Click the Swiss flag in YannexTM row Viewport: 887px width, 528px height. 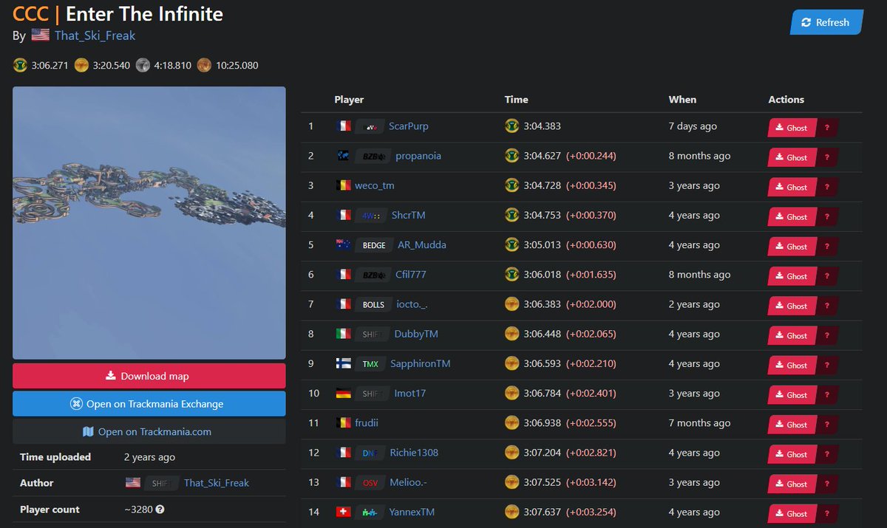(x=343, y=512)
